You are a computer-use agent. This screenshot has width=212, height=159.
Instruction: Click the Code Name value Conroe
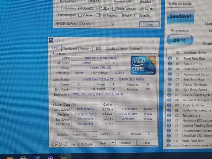tap(86, 63)
